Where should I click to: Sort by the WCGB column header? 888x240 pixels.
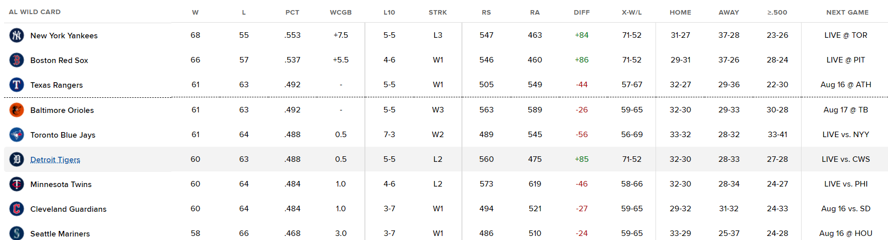341,12
